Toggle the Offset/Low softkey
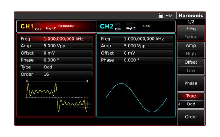 191,66
